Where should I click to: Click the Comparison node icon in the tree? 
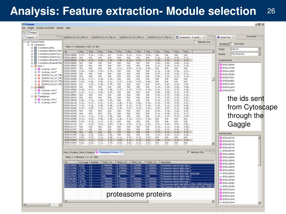point(32,45)
